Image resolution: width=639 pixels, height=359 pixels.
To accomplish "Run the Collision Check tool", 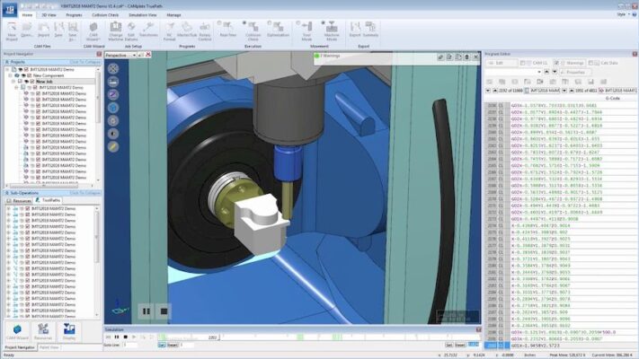I will coord(253,34).
